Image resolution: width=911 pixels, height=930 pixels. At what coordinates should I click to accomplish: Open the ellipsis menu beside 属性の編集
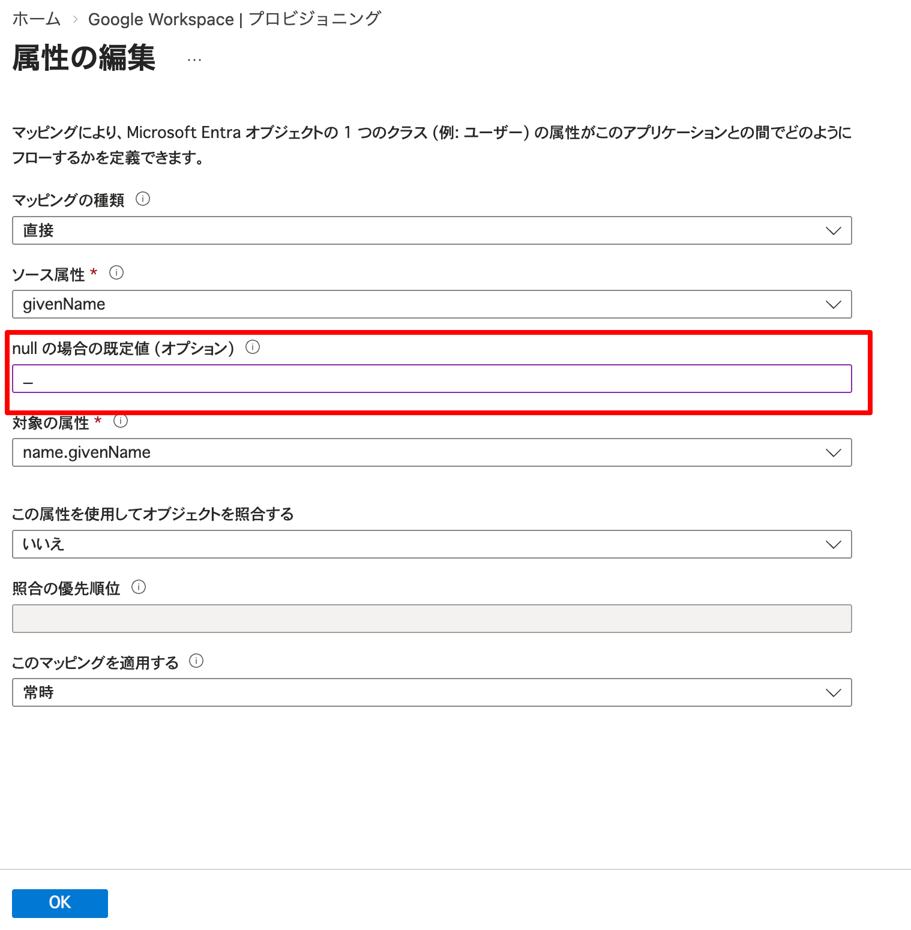pyautogui.click(x=193, y=59)
